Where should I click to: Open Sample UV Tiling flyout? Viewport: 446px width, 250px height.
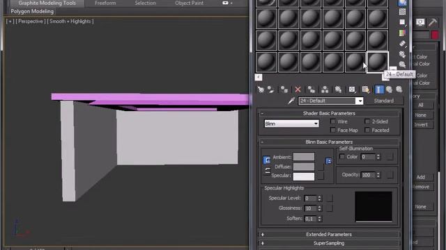point(402,22)
